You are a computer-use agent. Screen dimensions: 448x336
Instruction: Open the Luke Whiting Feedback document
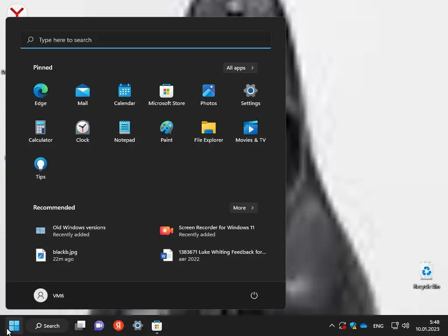click(213, 255)
